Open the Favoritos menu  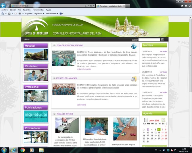(27, 10)
